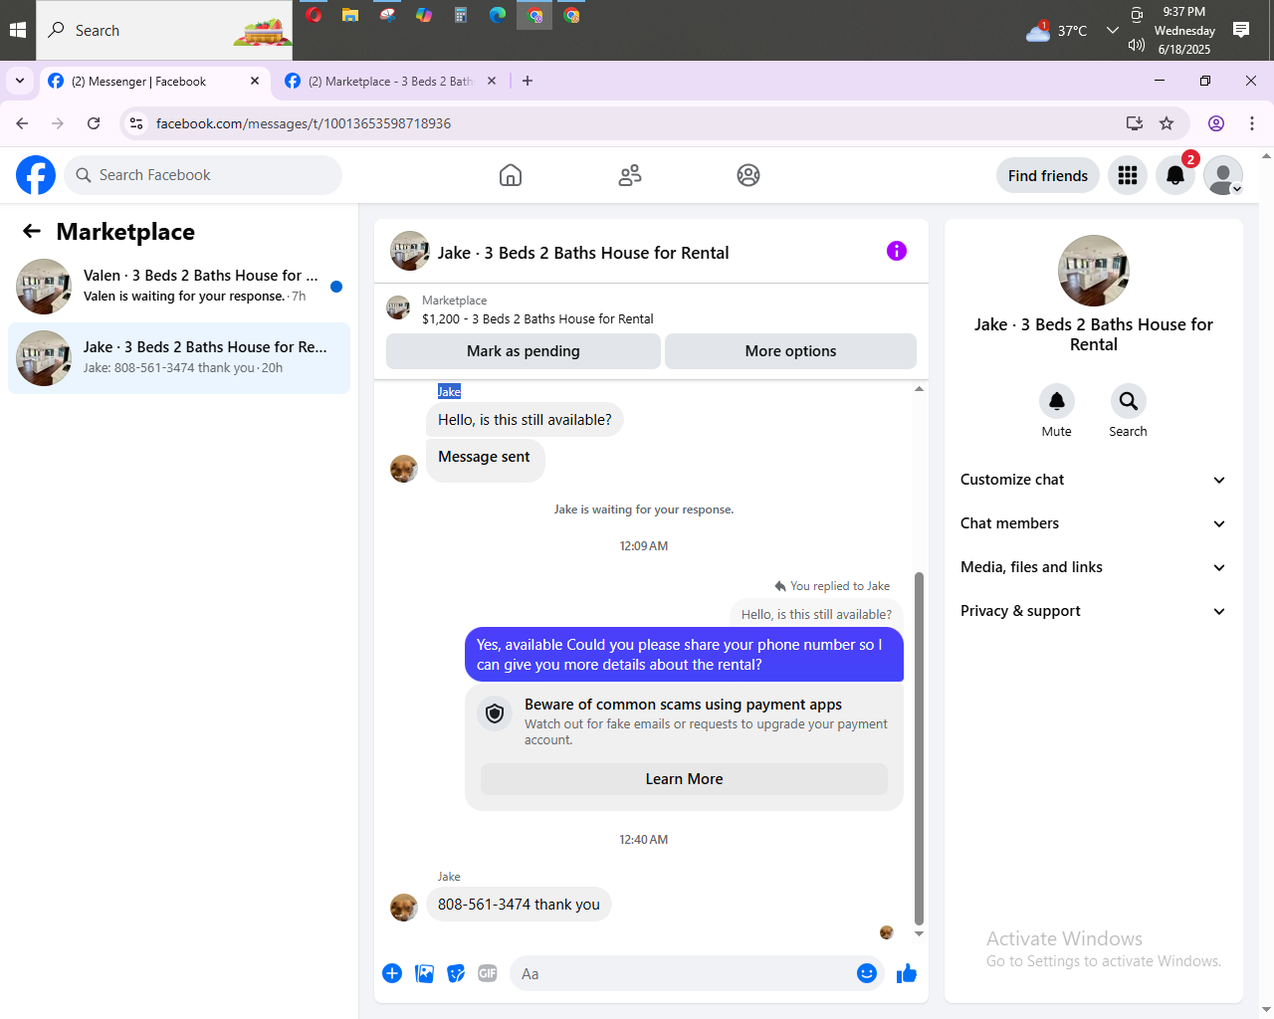The width and height of the screenshot is (1274, 1019).
Task: Choose a sticker icon
Action: pyautogui.click(x=456, y=973)
